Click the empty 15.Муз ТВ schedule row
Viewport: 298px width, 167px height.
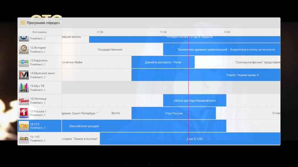171,88
